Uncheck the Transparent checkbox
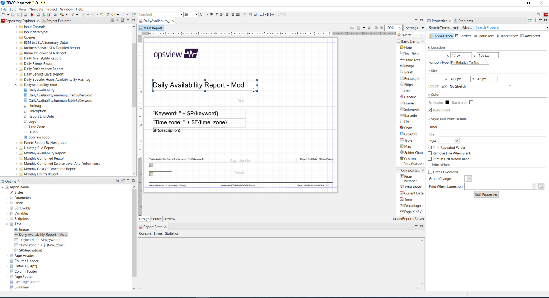The width and height of the screenshot is (549, 298). pyautogui.click(x=430, y=110)
